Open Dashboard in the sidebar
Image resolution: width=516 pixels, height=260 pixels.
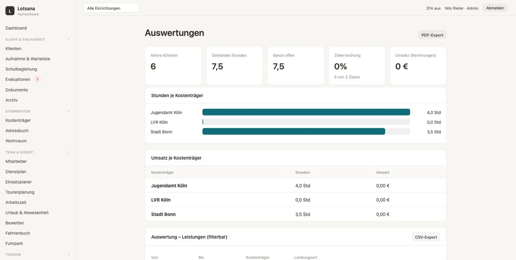coord(16,28)
